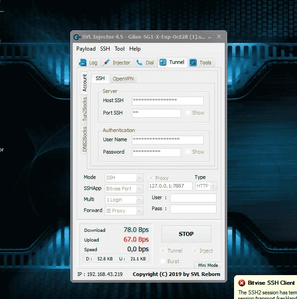
Task: Toggle the Inject checkbox
Action: tap(195, 250)
